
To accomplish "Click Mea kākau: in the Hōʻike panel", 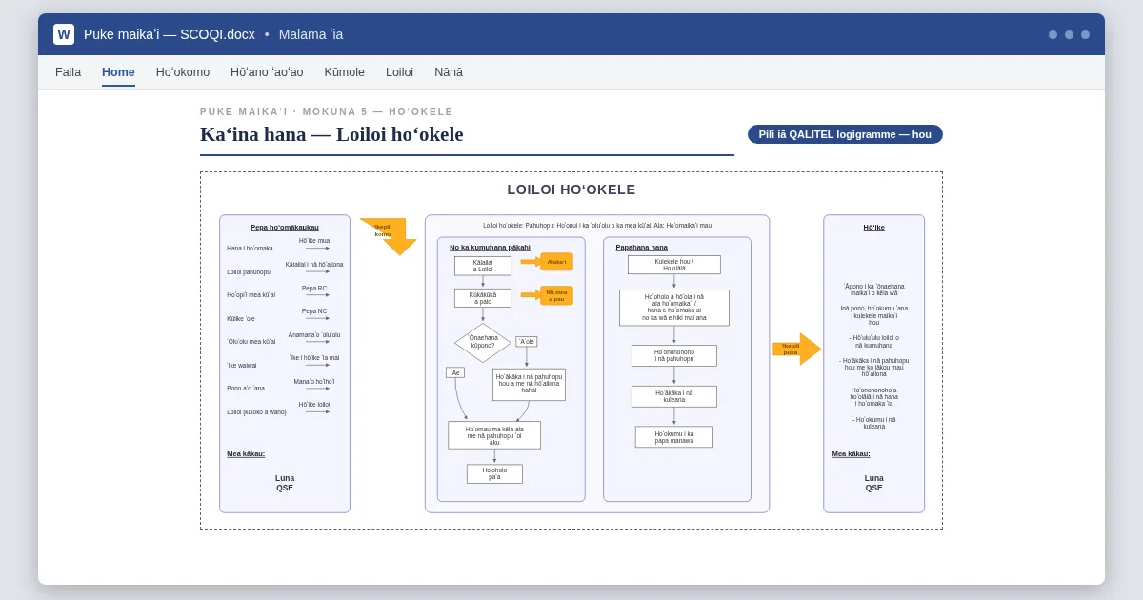I will point(852,454).
